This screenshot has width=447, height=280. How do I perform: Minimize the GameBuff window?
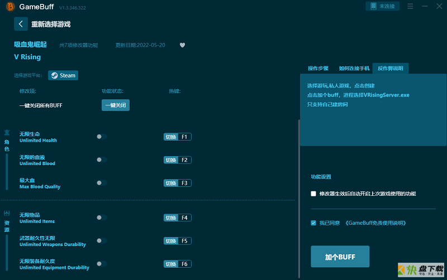pos(425,6)
